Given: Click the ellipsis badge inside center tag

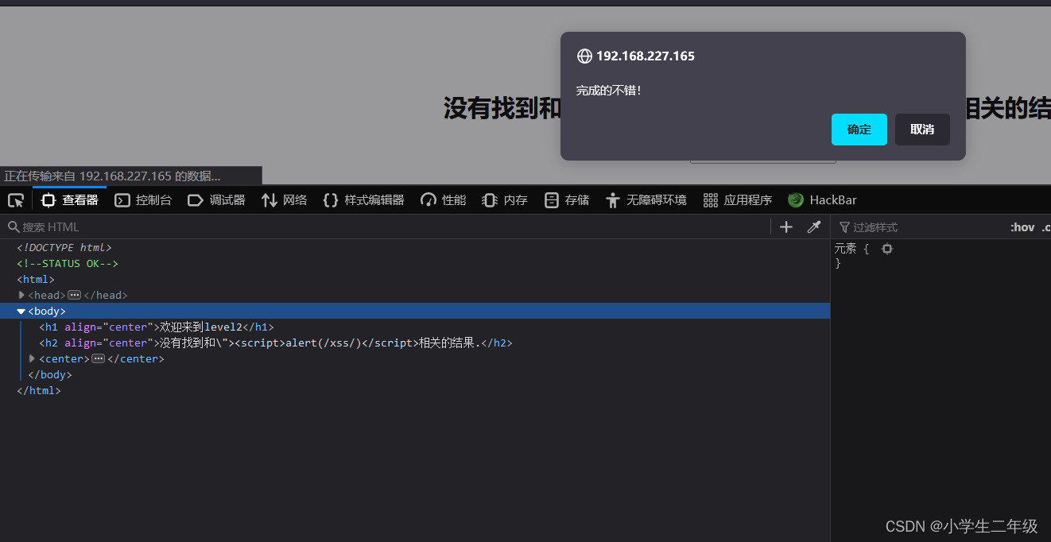Looking at the screenshot, I should tap(99, 358).
